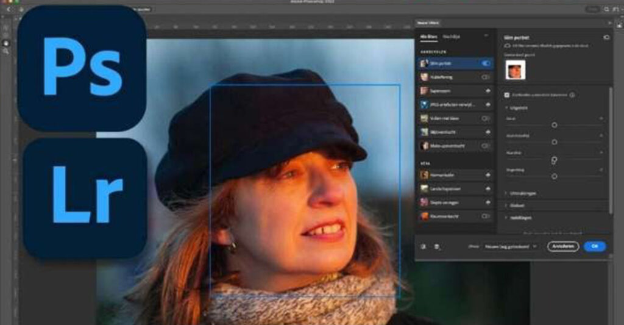This screenshot has width=624, height=325.
Task: Click the Oogrichting slider handle
Action: point(554,176)
